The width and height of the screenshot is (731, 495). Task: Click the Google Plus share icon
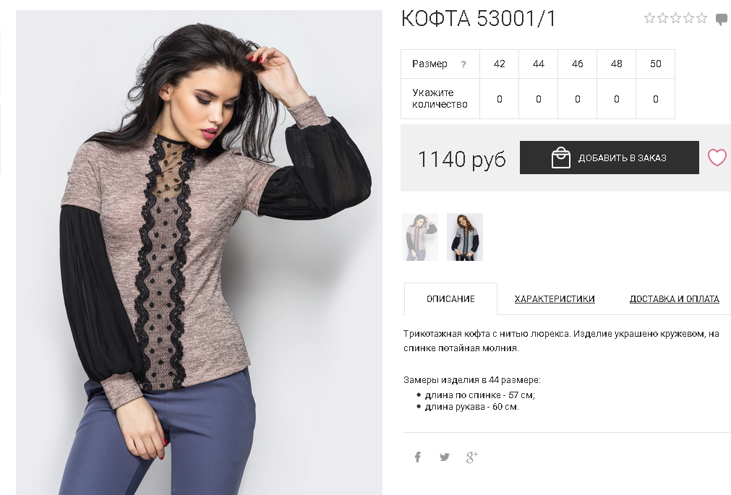472,457
